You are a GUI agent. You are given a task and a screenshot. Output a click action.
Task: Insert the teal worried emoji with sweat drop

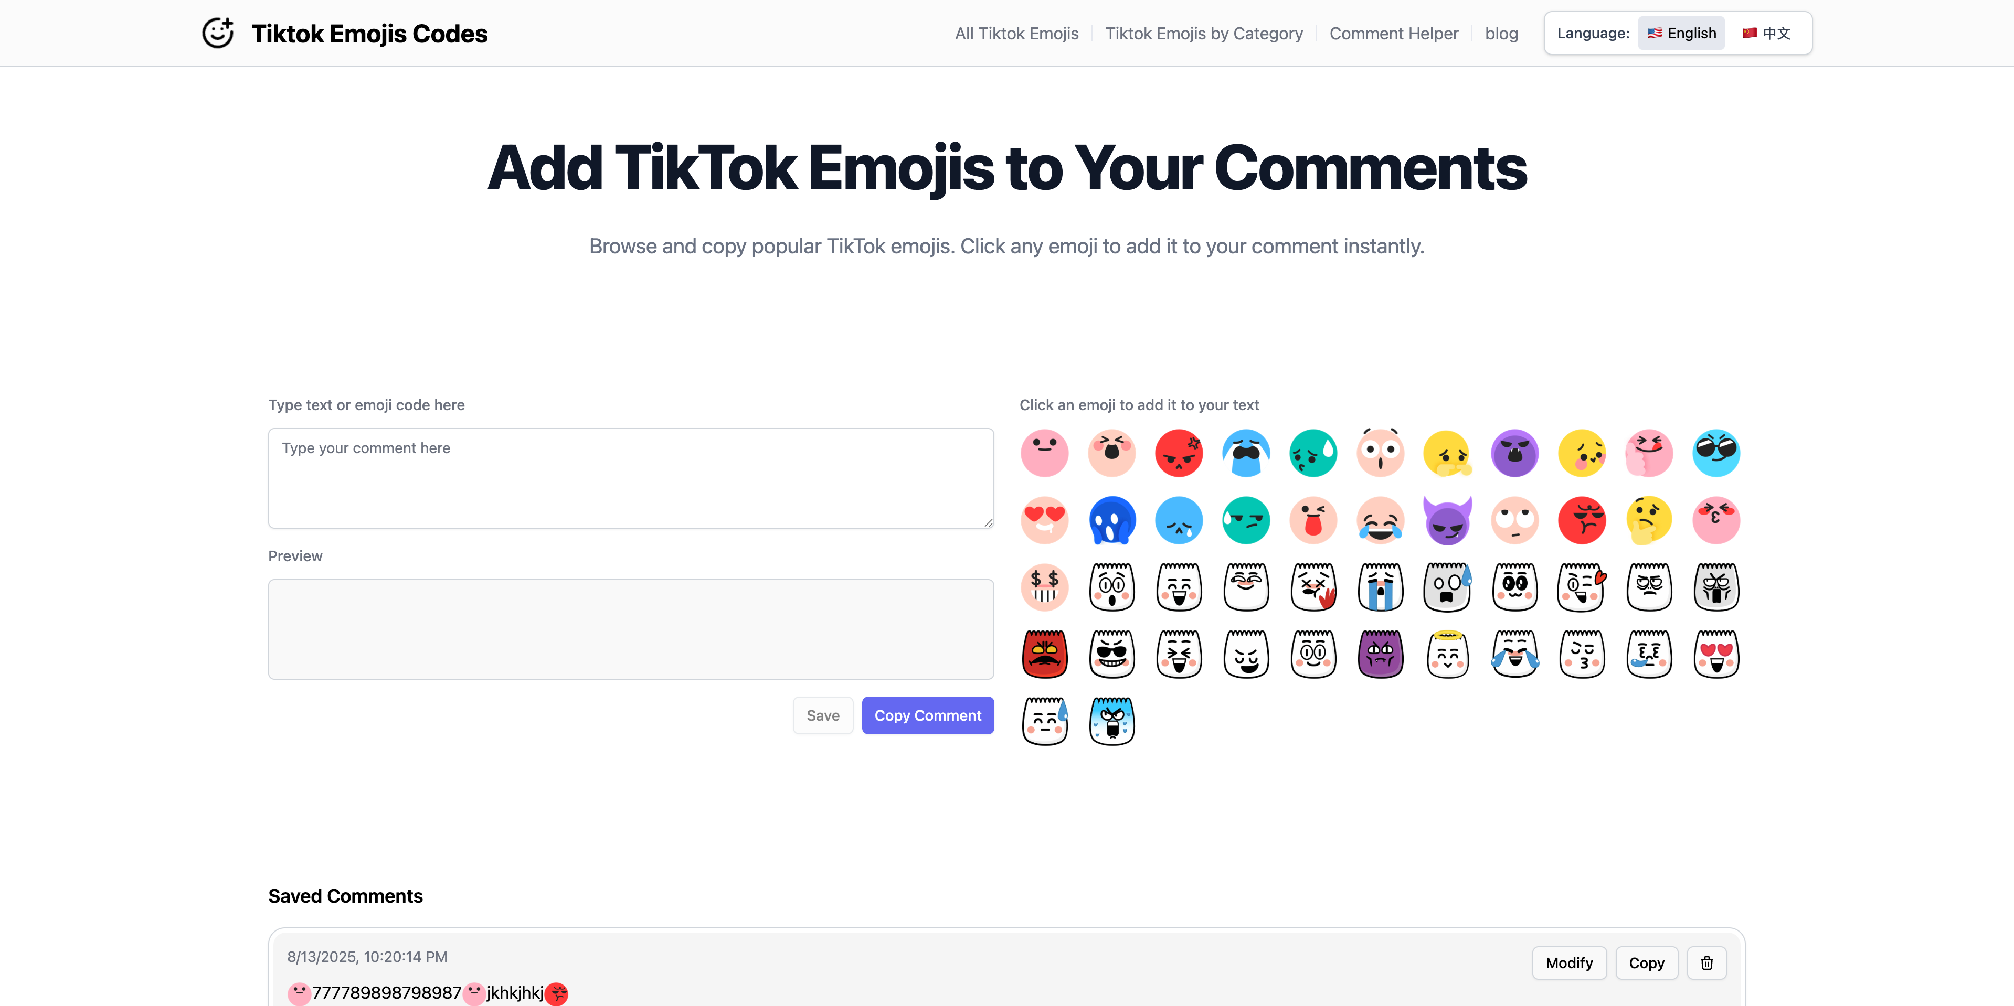[1313, 453]
